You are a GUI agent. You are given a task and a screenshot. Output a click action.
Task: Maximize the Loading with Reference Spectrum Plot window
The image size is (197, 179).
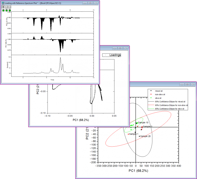point(90,3)
